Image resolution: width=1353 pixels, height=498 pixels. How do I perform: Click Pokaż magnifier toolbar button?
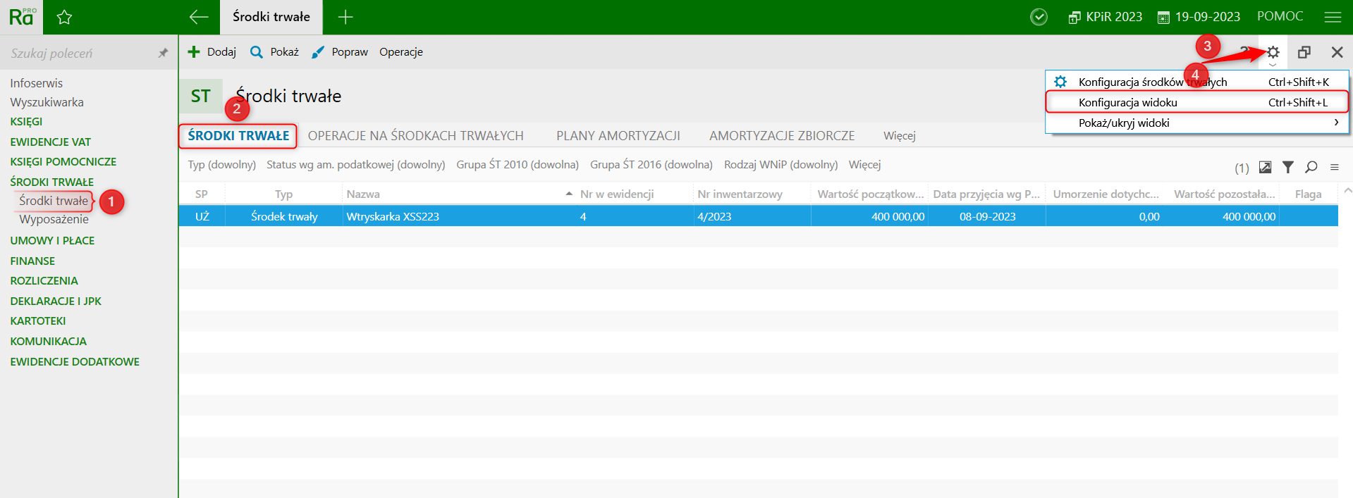pos(275,52)
